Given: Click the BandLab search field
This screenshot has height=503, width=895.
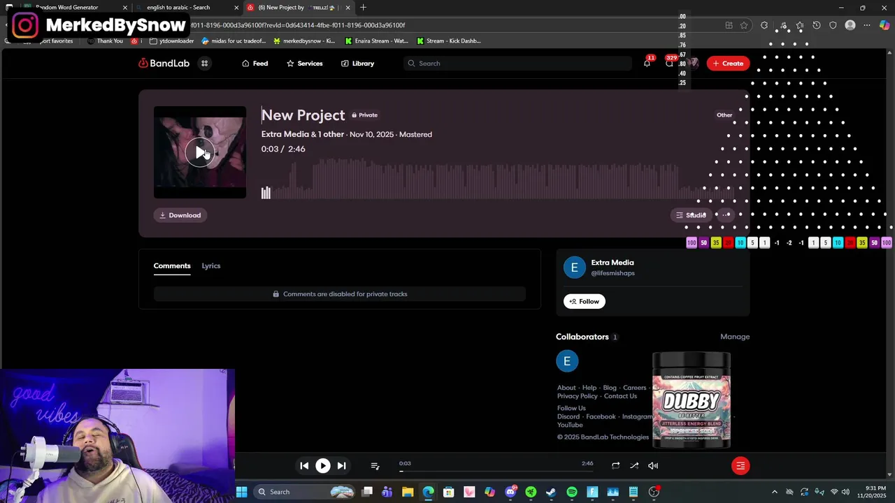Looking at the screenshot, I should coord(517,63).
